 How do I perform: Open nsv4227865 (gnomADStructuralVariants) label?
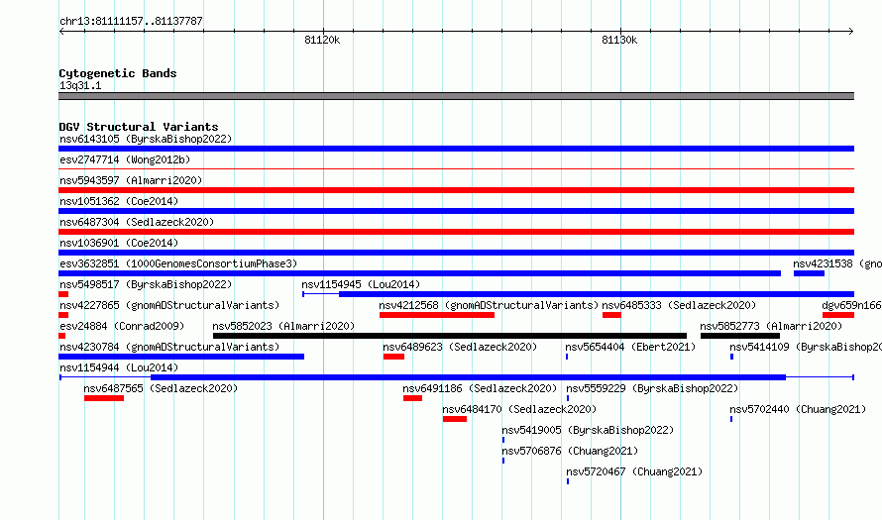[x=169, y=305]
